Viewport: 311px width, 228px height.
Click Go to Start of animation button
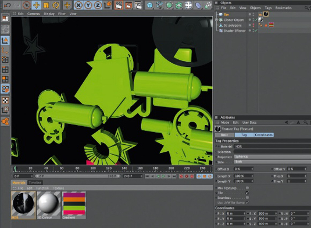tap(147, 176)
